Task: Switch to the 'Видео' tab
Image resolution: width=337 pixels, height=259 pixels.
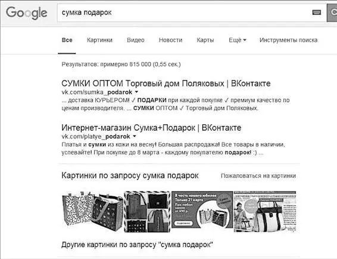Action: point(136,40)
